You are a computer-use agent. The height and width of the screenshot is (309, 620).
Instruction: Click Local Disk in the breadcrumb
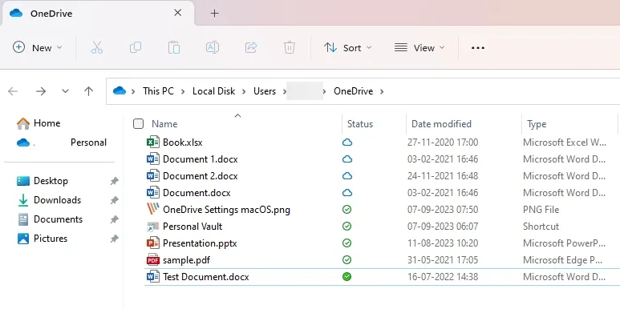[x=214, y=91]
